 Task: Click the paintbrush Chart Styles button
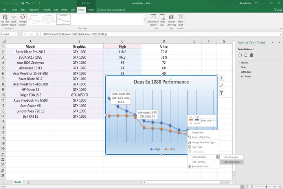point(221,85)
